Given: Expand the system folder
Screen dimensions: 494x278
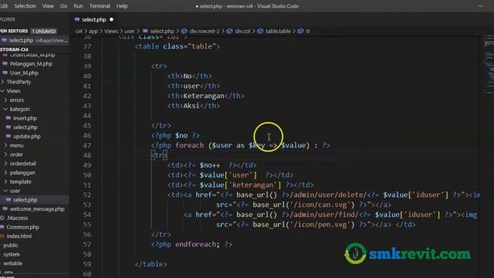Looking at the screenshot, I should point(12,254).
